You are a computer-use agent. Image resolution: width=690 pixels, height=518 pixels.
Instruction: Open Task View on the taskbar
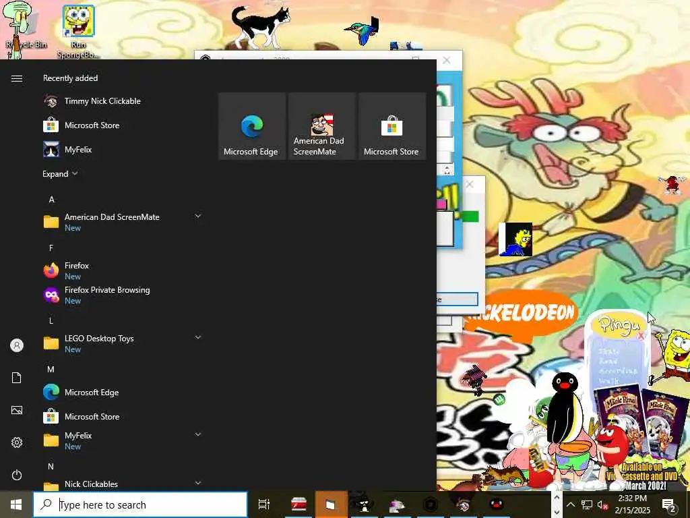(264, 505)
